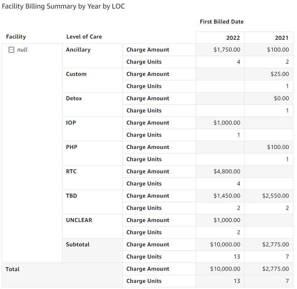Select the Ancillary level of care row
The height and width of the screenshot is (289, 297).
78,50
